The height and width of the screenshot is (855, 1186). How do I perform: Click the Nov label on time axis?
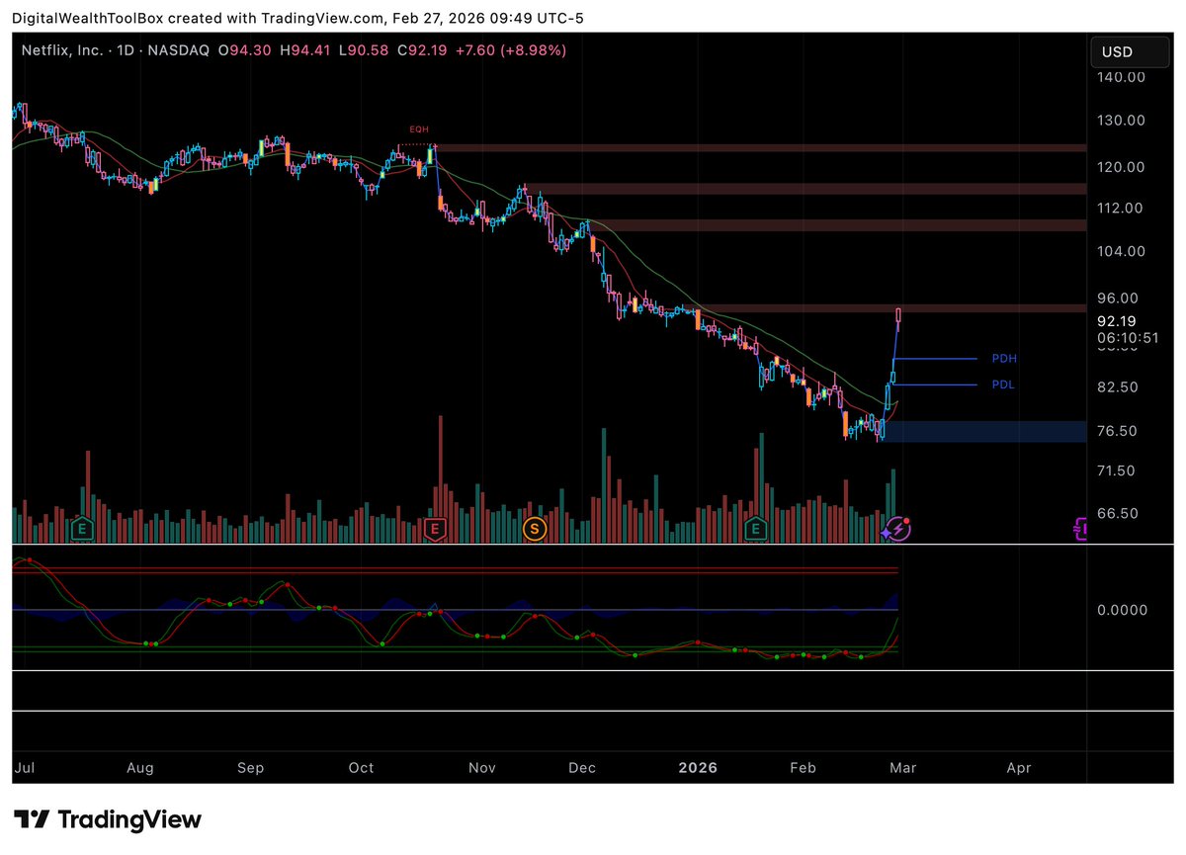pyautogui.click(x=482, y=768)
